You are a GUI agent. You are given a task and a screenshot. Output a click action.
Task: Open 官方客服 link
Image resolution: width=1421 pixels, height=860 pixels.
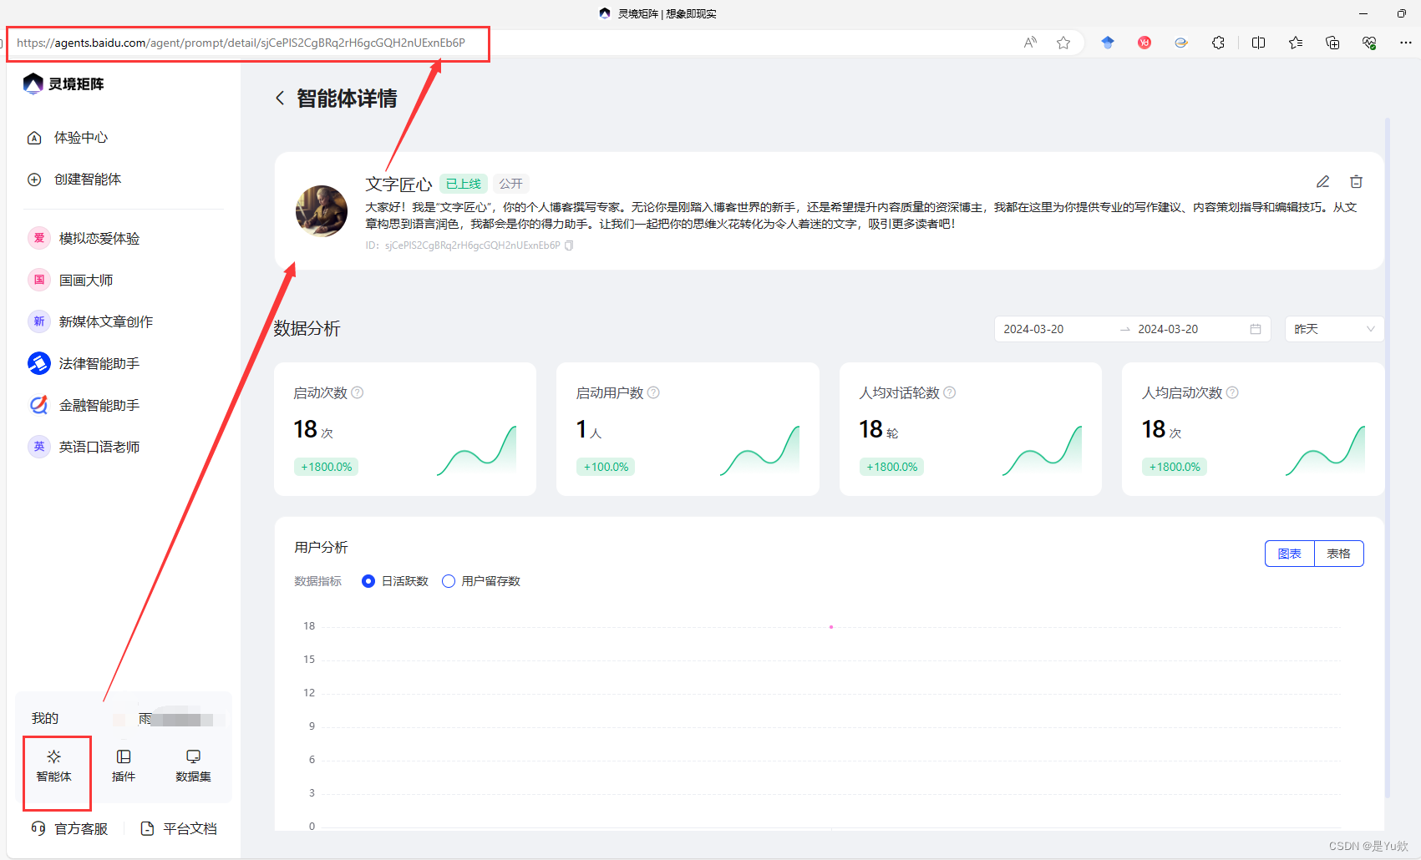69,828
